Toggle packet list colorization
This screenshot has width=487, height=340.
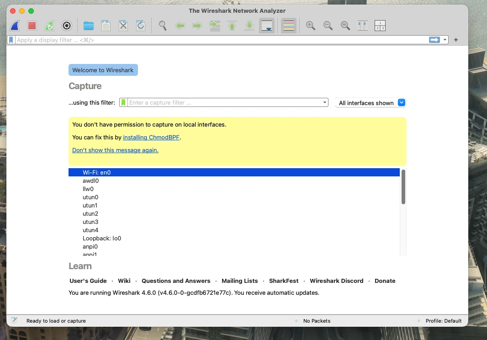point(288,26)
